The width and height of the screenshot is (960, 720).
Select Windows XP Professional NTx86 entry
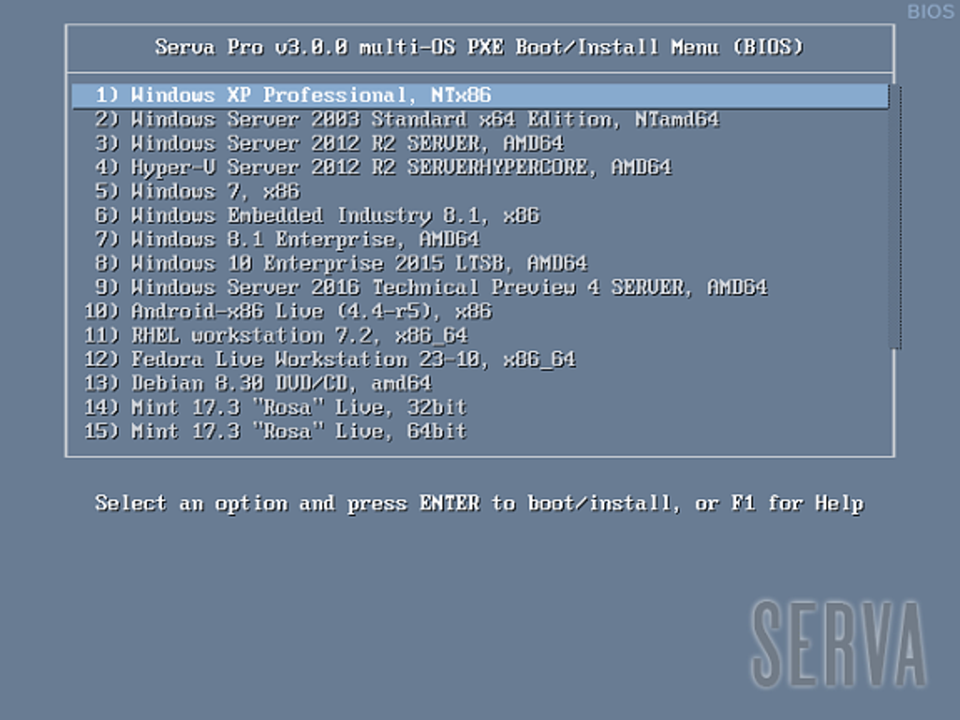[x=480, y=95]
